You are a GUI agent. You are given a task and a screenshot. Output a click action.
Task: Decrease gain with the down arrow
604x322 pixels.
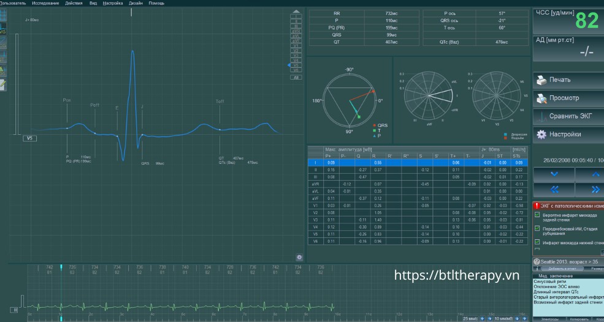point(518,318)
